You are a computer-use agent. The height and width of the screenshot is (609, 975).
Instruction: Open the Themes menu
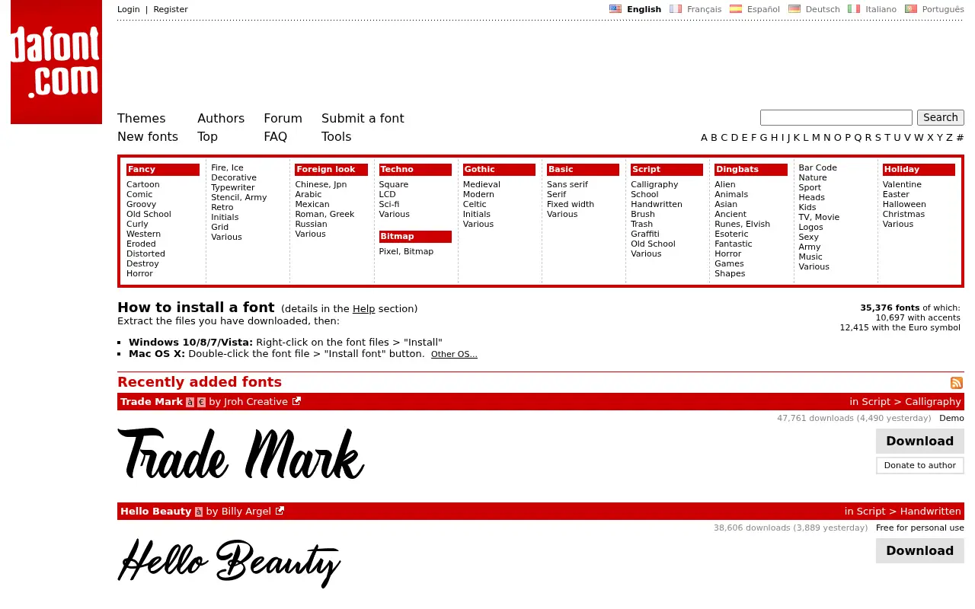pyautogui.click(x=141, y=118)
